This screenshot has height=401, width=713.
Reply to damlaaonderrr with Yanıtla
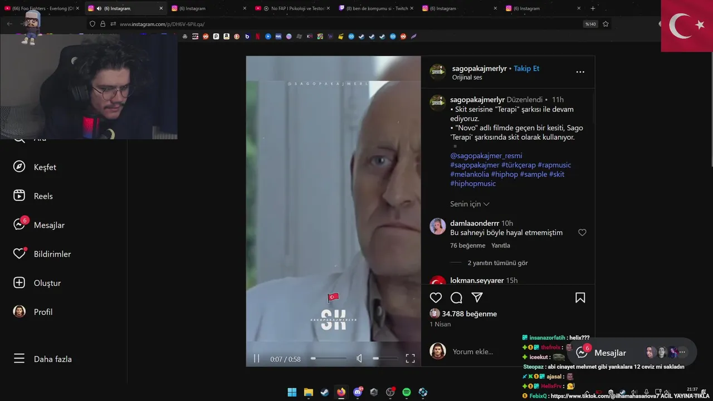[x=500, y=246]
